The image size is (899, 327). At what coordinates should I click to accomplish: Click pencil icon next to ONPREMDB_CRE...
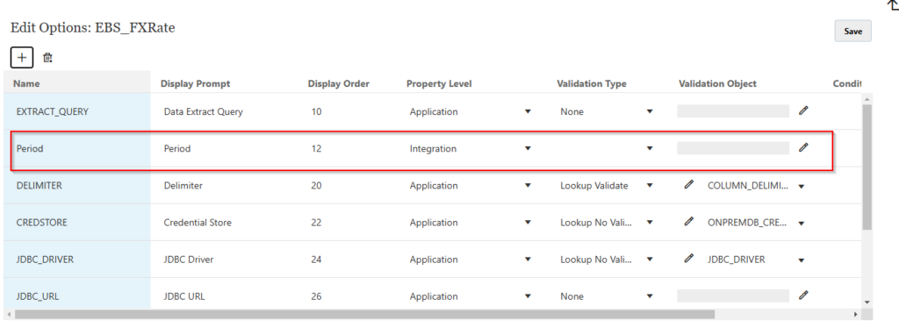click(x=689, y=222)
